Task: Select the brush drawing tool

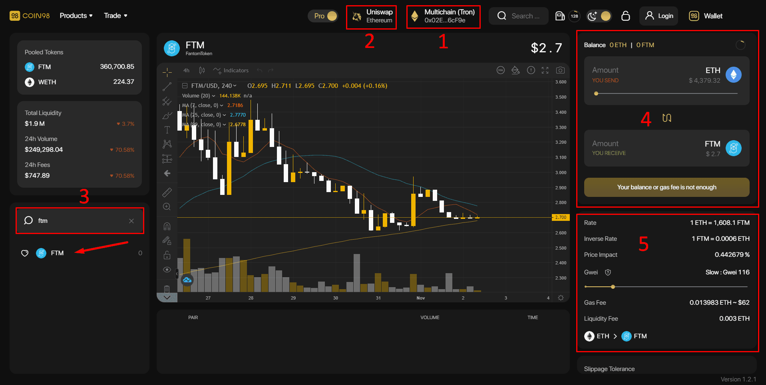Action: [167, 115]
